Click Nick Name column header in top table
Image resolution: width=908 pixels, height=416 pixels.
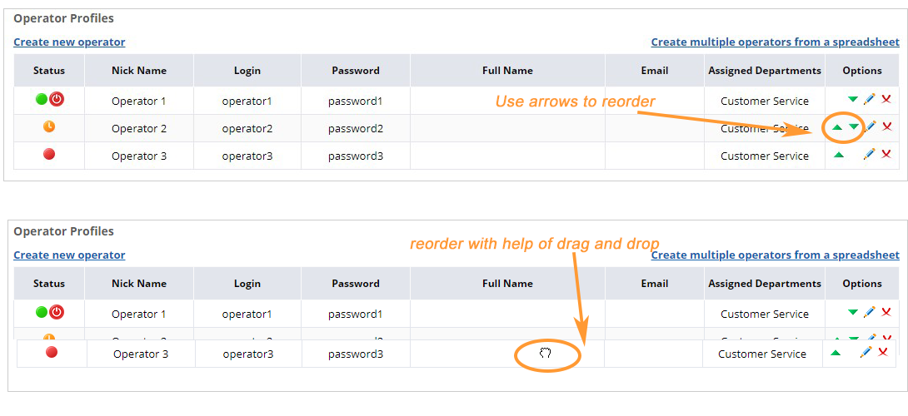pos(139,71)
